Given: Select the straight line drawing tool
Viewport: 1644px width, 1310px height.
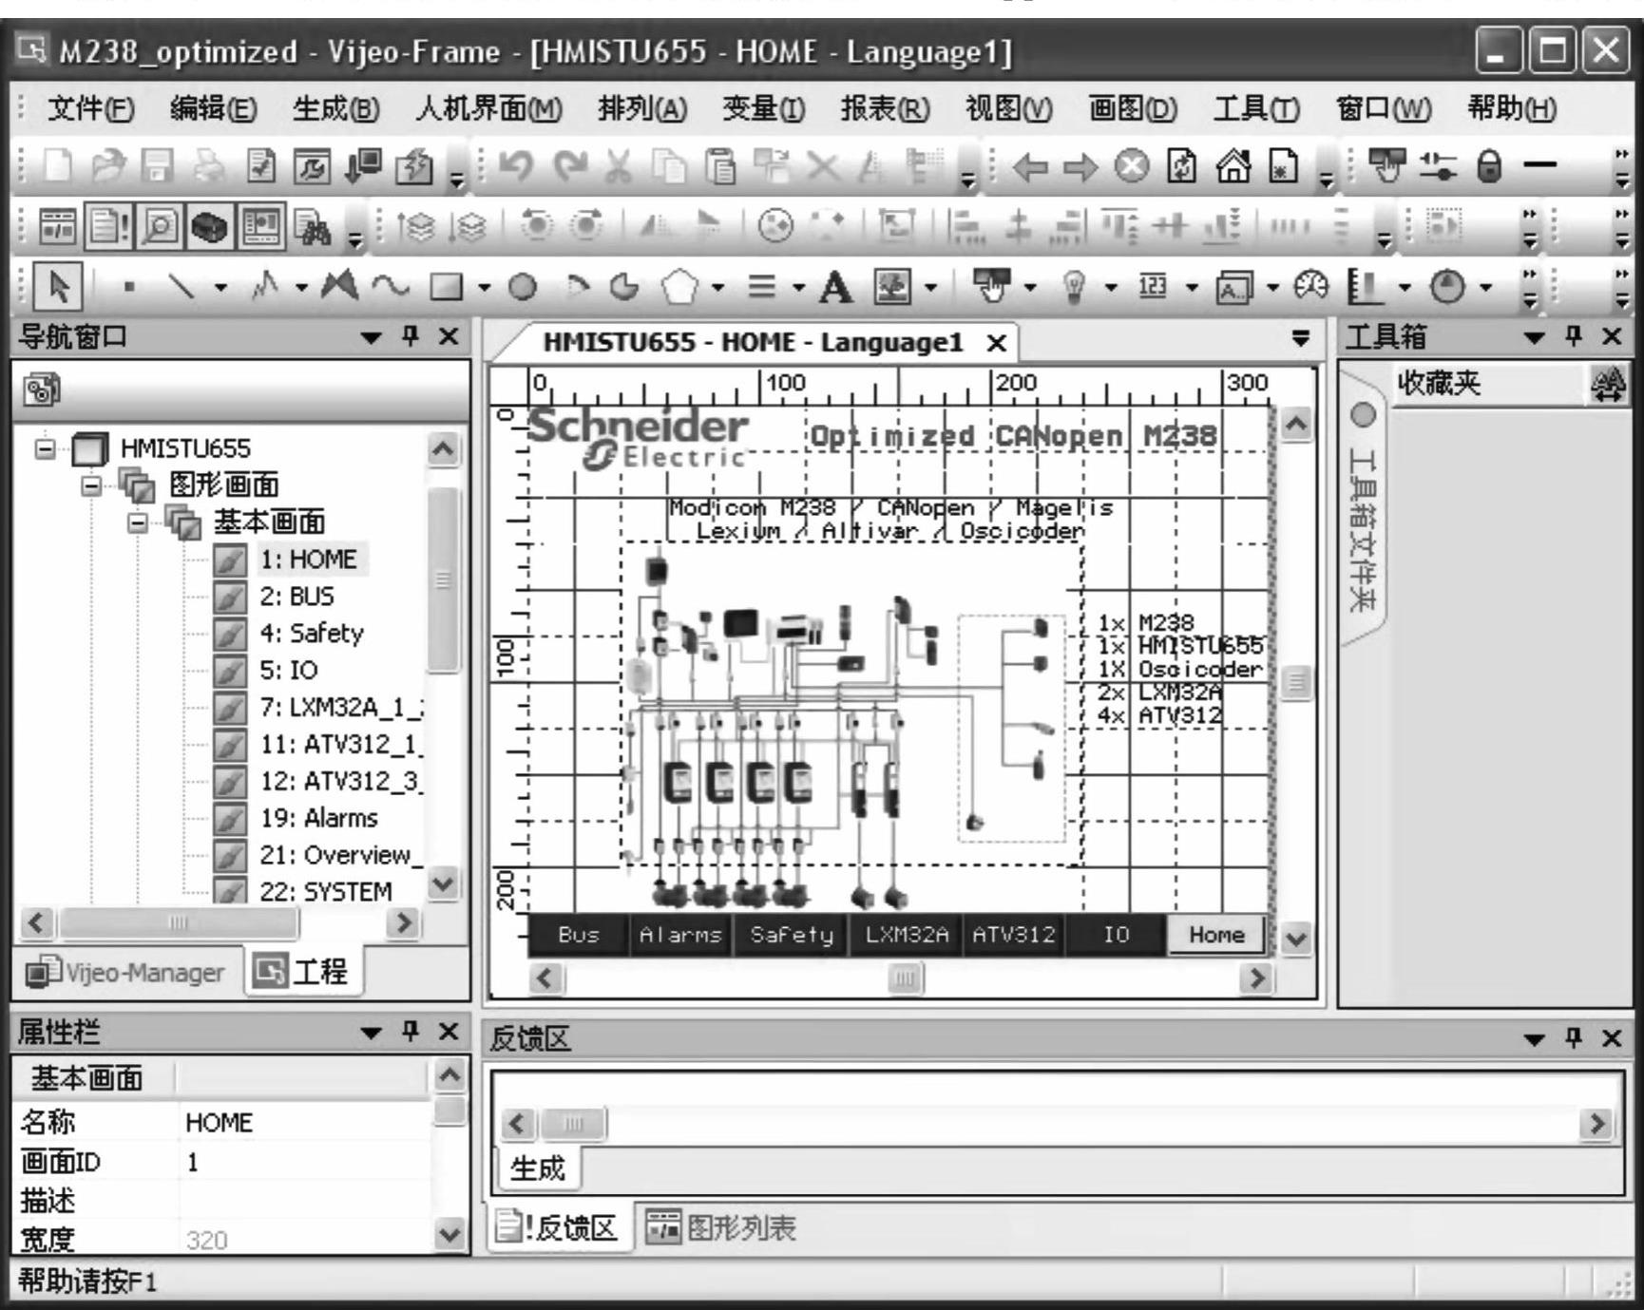Looking at the screenshot, I should pyautogui.click(x=182, y=286).
